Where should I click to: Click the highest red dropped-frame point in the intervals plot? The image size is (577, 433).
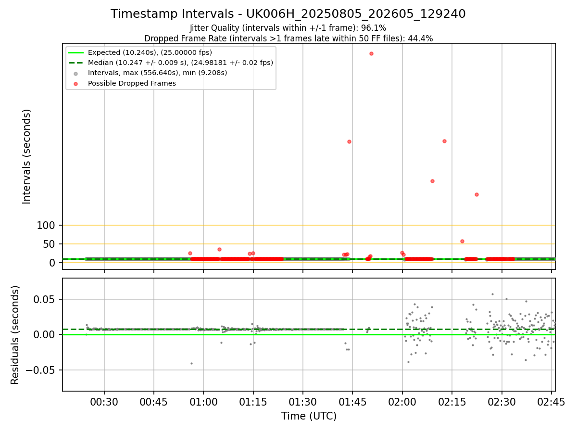(371, 53)
